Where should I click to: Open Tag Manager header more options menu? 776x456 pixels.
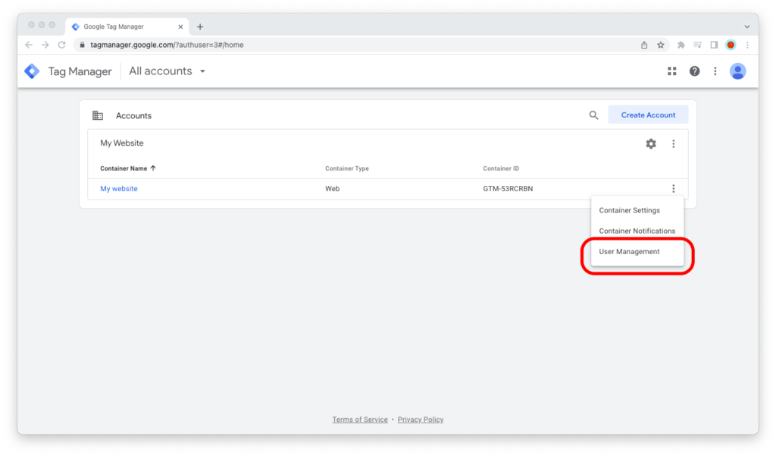point(715,71)
